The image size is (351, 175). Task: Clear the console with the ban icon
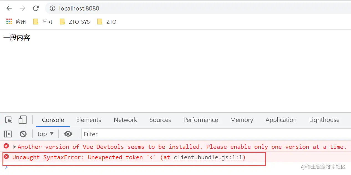click(23, 134)
